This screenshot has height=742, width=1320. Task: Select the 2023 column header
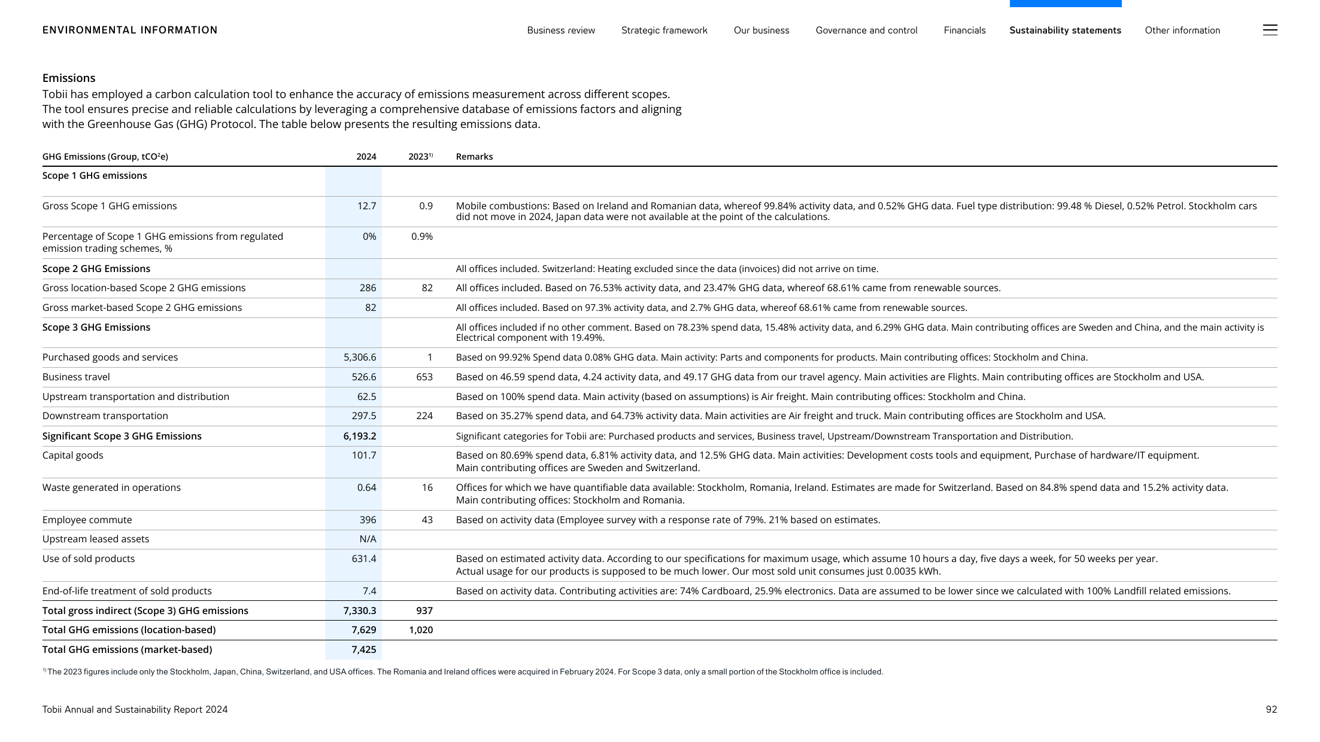tap(420, 157)
